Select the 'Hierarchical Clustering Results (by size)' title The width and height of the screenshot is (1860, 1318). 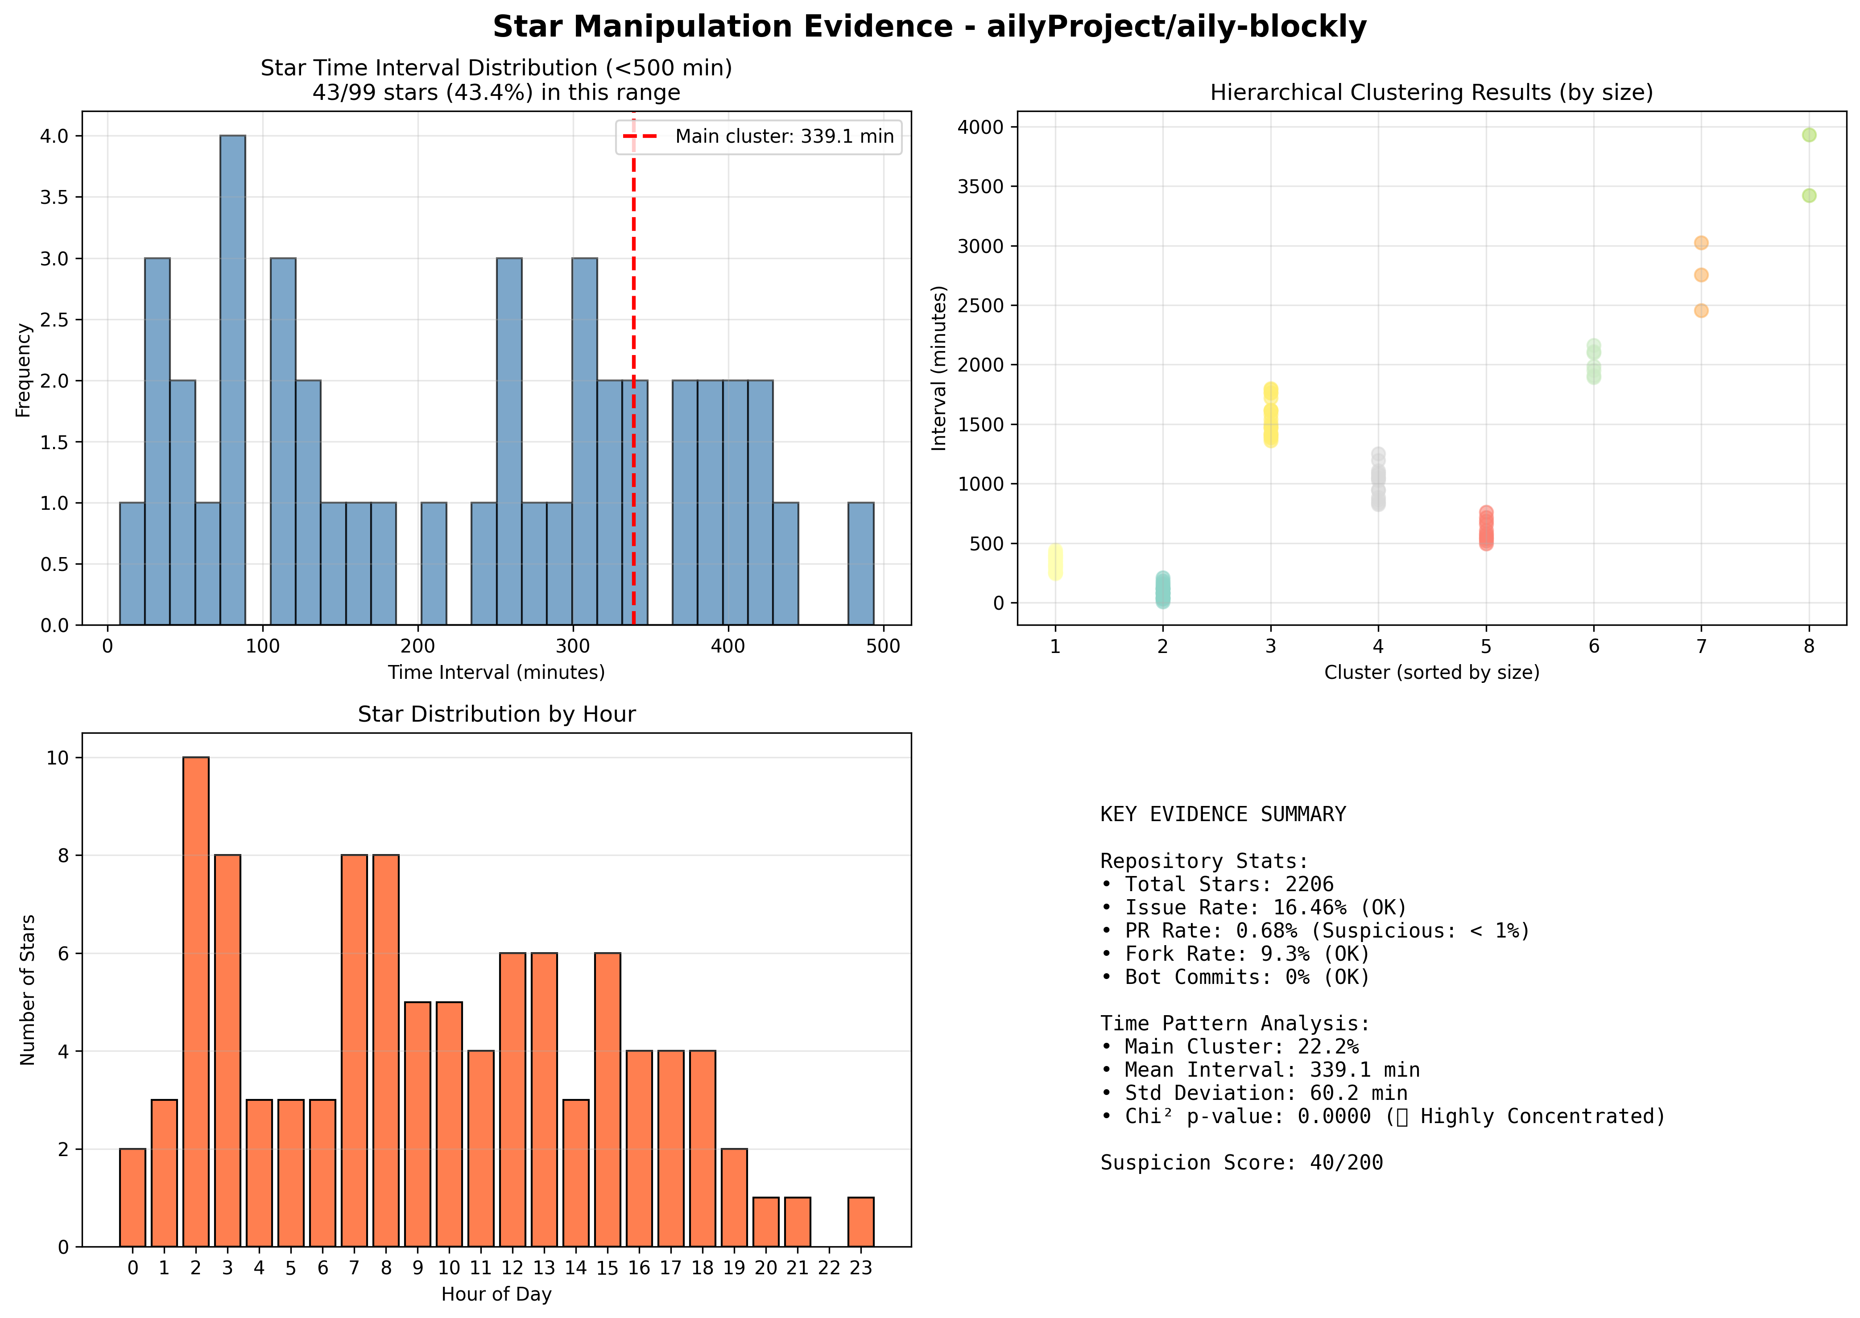(1431, 92)
